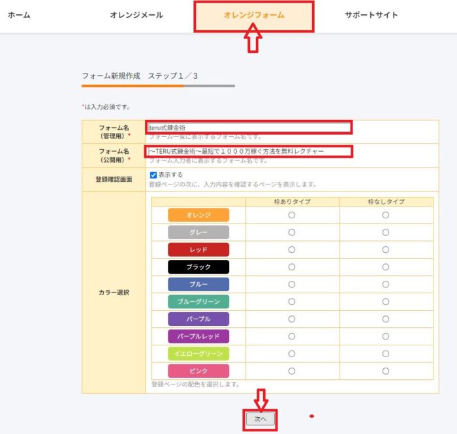Choose 枠ありタイプ radio for レッド

point(292,250)
